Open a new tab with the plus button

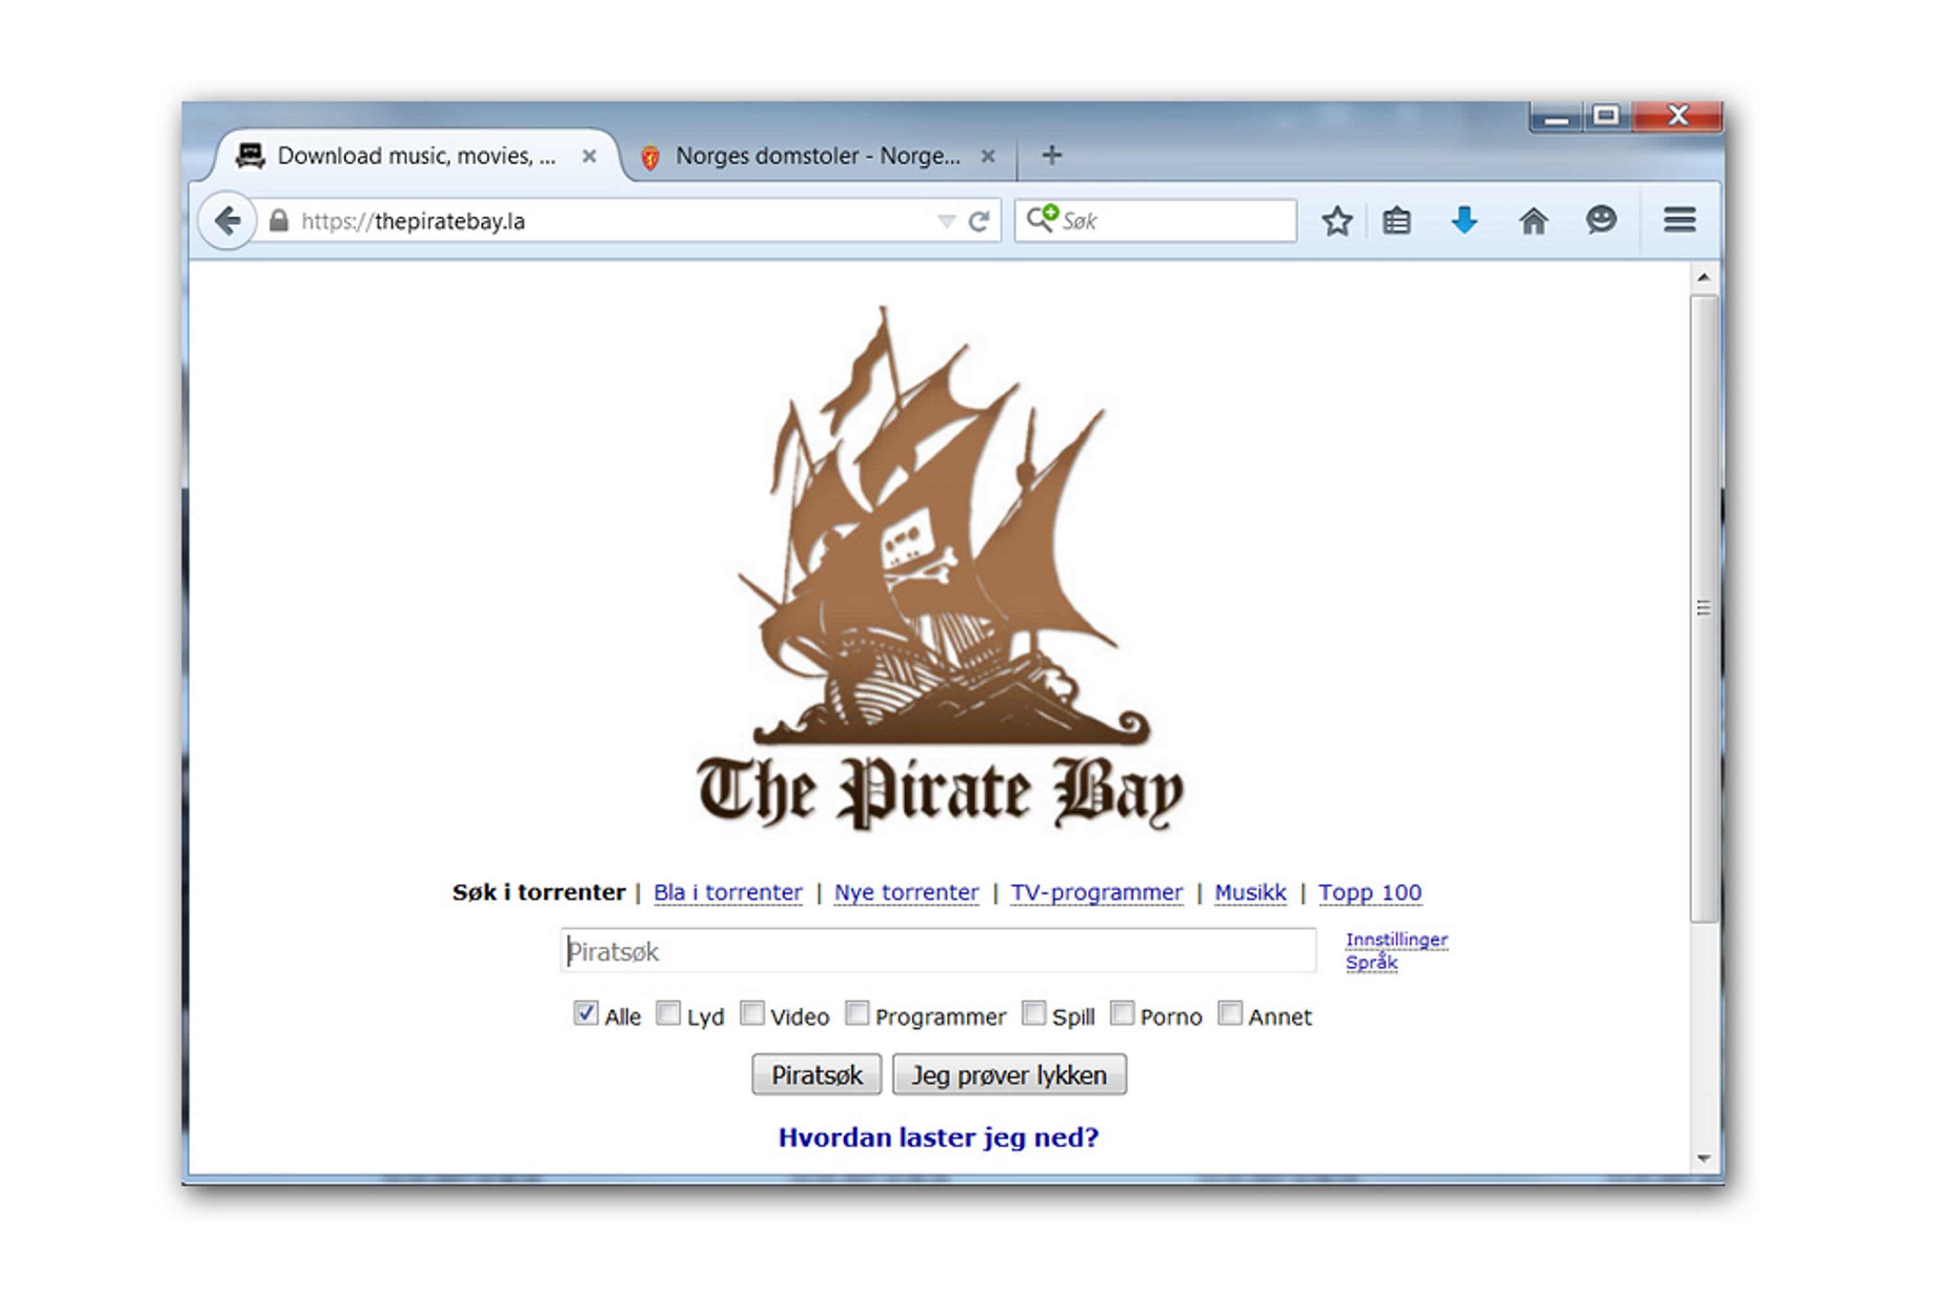(x=1051, y=155)
